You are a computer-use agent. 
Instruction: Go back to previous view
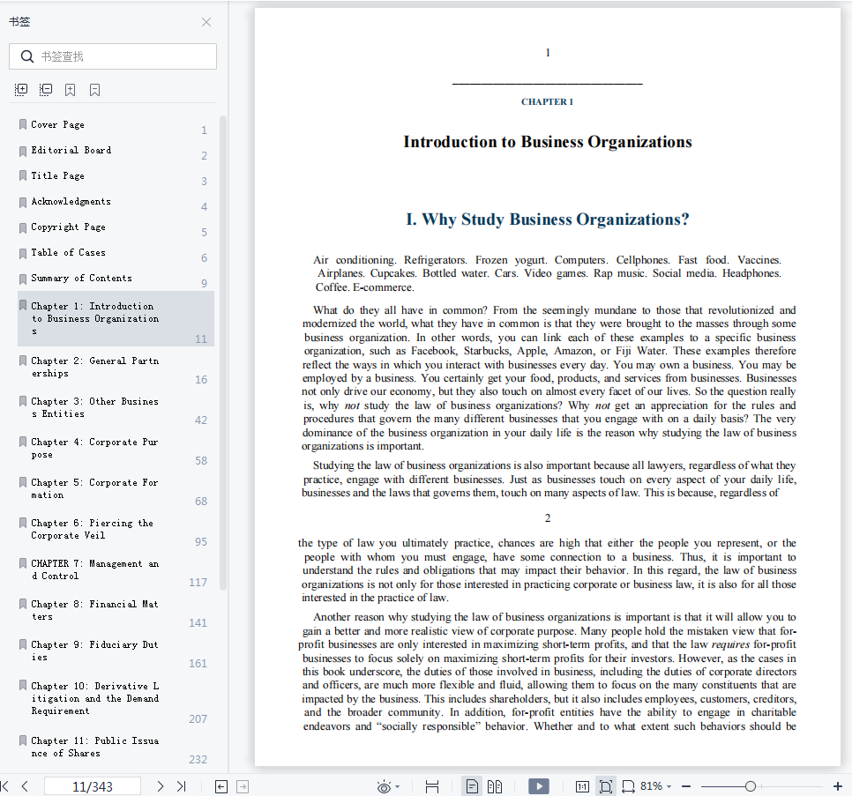(x=221, y=786)
